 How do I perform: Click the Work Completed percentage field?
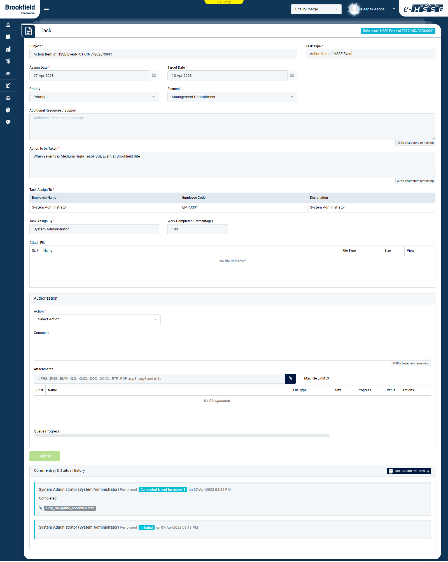pos(198,229)
